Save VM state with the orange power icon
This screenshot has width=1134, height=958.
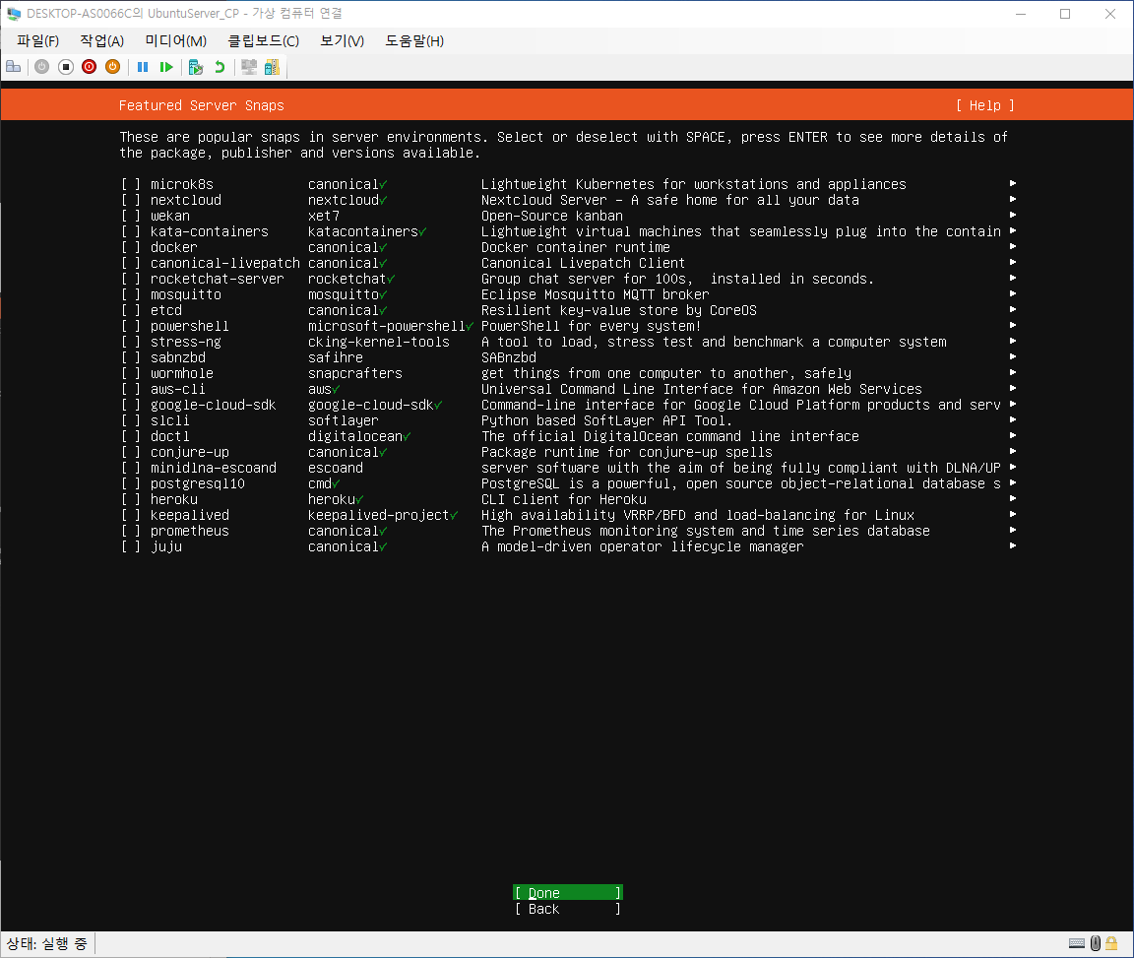(x=113, y=67)
